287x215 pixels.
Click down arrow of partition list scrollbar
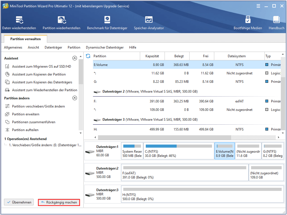[x=283, y=133]
